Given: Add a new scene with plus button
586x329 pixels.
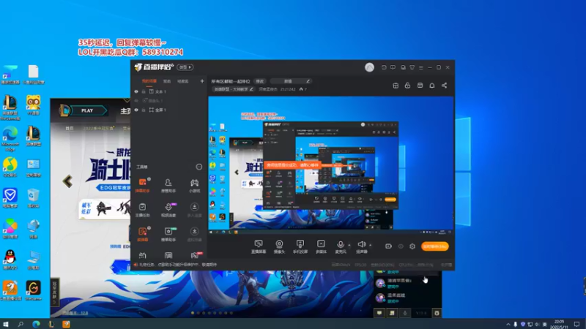Looking at the screenshot, I should tap(202, 81).
